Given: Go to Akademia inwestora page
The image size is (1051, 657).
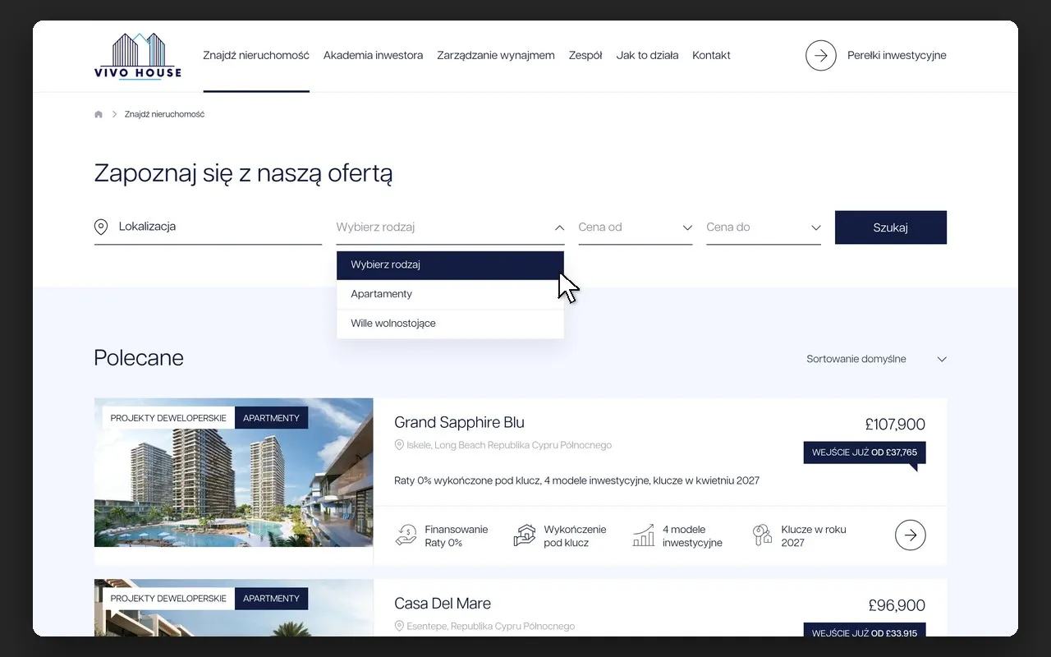Looking at the screenshot, I should pos(373,56).
